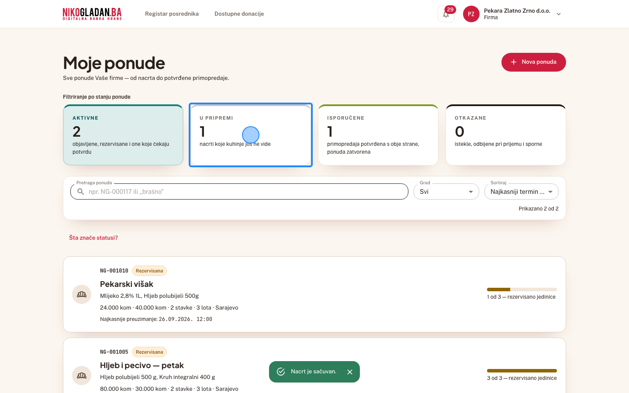Click bakery icon of offer NG-001010
The height and width of the screenshot is (393, 629).
point(82,294)
